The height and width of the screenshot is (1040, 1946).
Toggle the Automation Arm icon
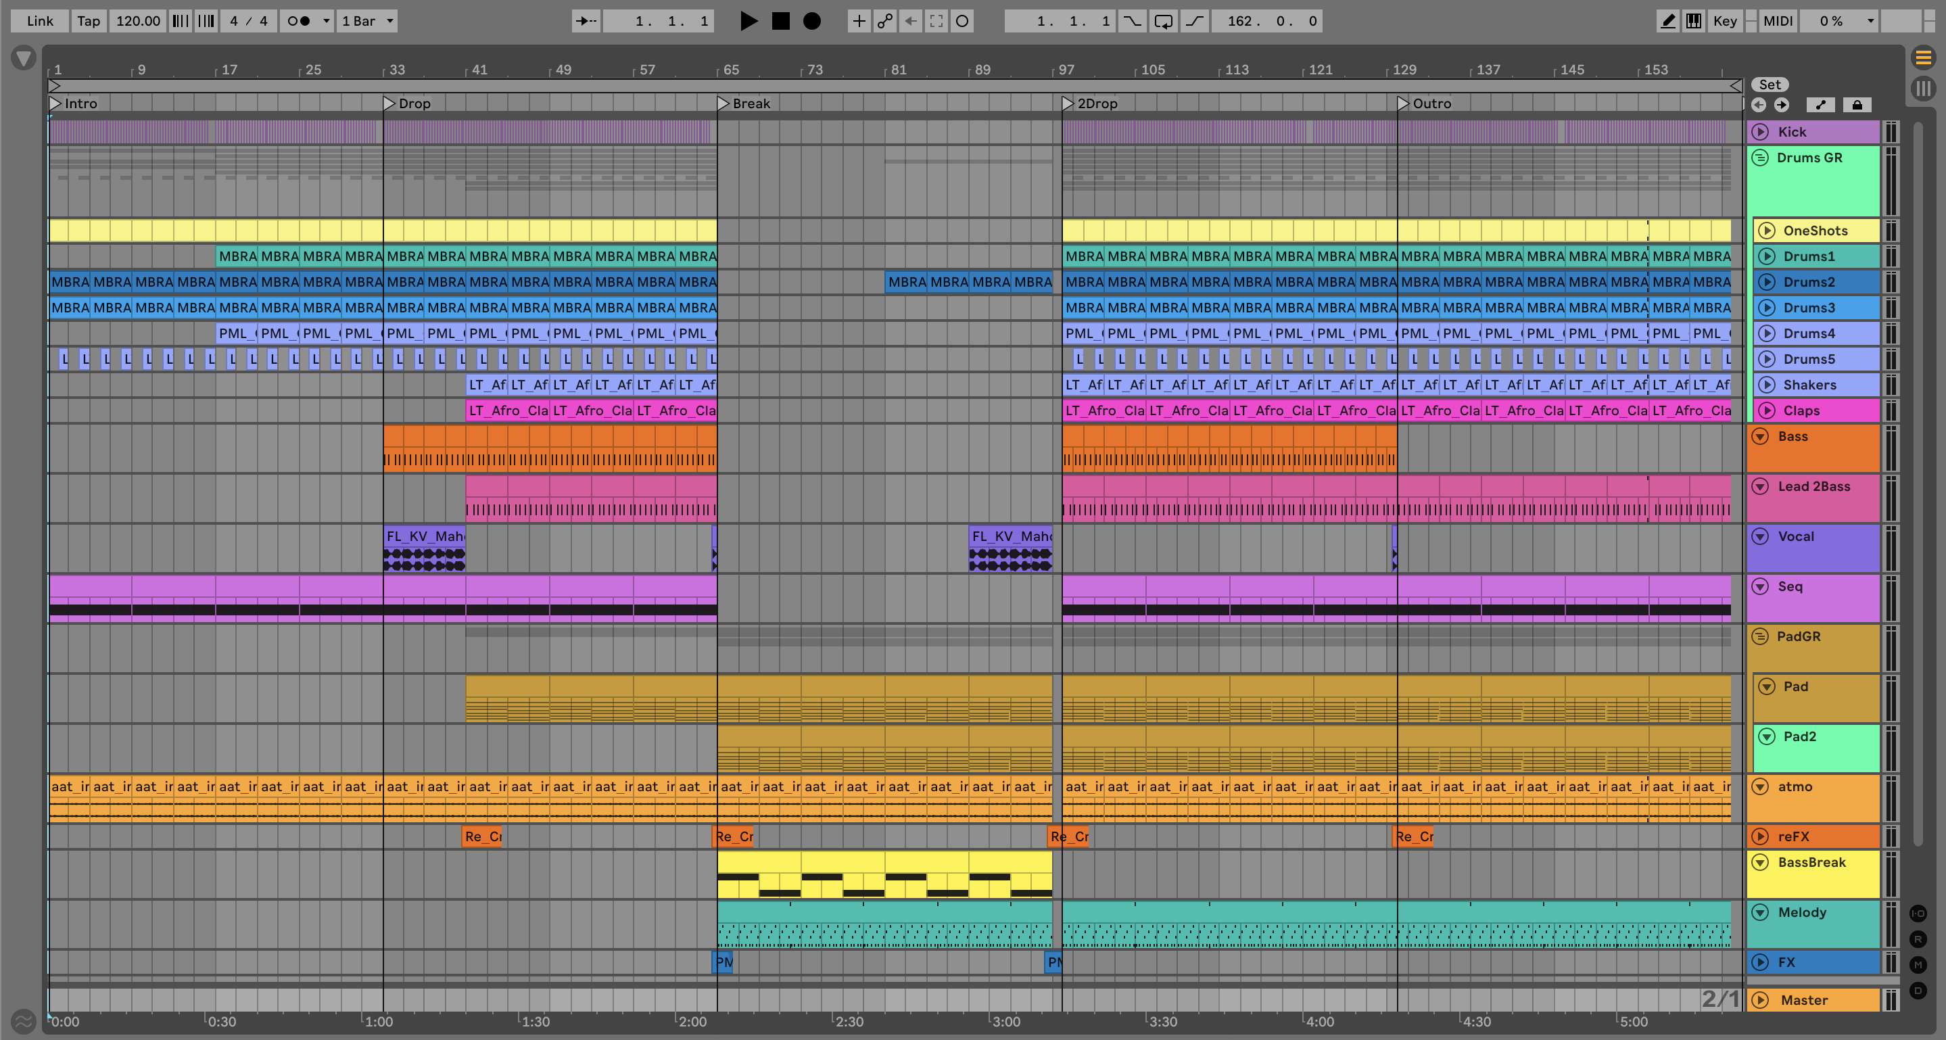(x=884, y=21)
